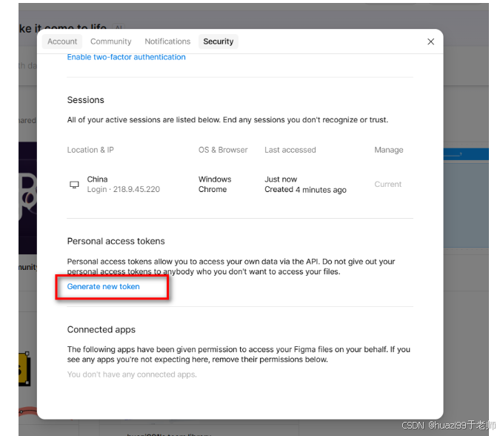Click the Chrome browser text
Image resolution: width=503 pixels, height=436 pixels.
point(213,189)
